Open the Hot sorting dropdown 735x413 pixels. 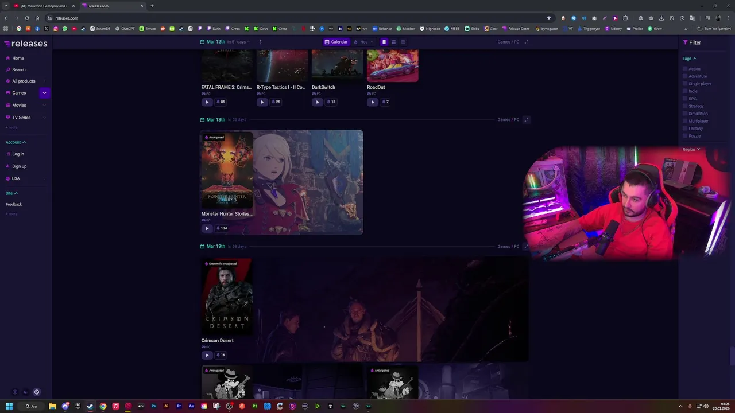363,42
